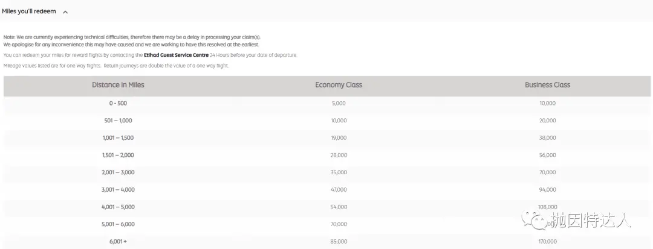Open the Etihad Guest Service Centre link
653x249 pixels.
(x=176, y=55)
